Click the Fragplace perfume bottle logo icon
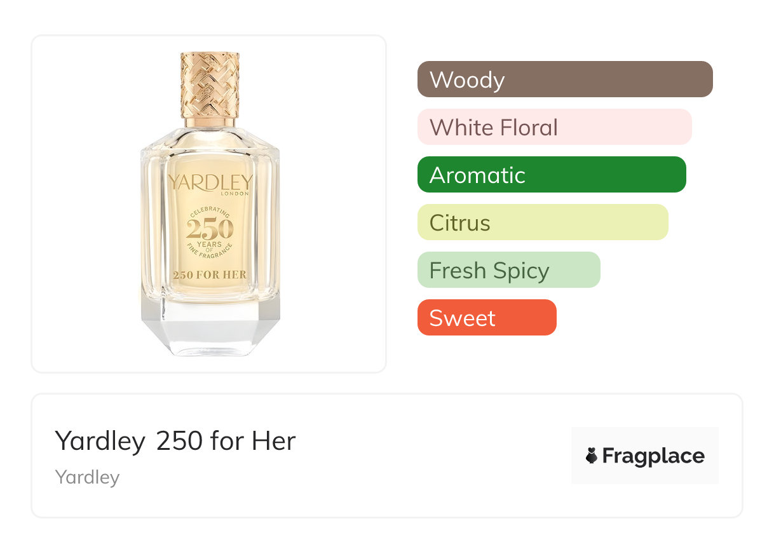Image resolution: width=774 pixels, height=549 pixels. (x=592, y=456)
